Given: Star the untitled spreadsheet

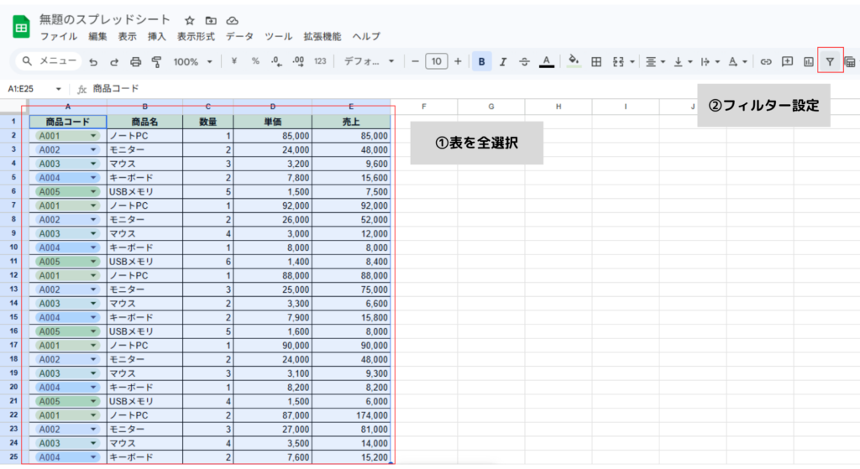Looking at the screenshot, I should pos(190,19).
